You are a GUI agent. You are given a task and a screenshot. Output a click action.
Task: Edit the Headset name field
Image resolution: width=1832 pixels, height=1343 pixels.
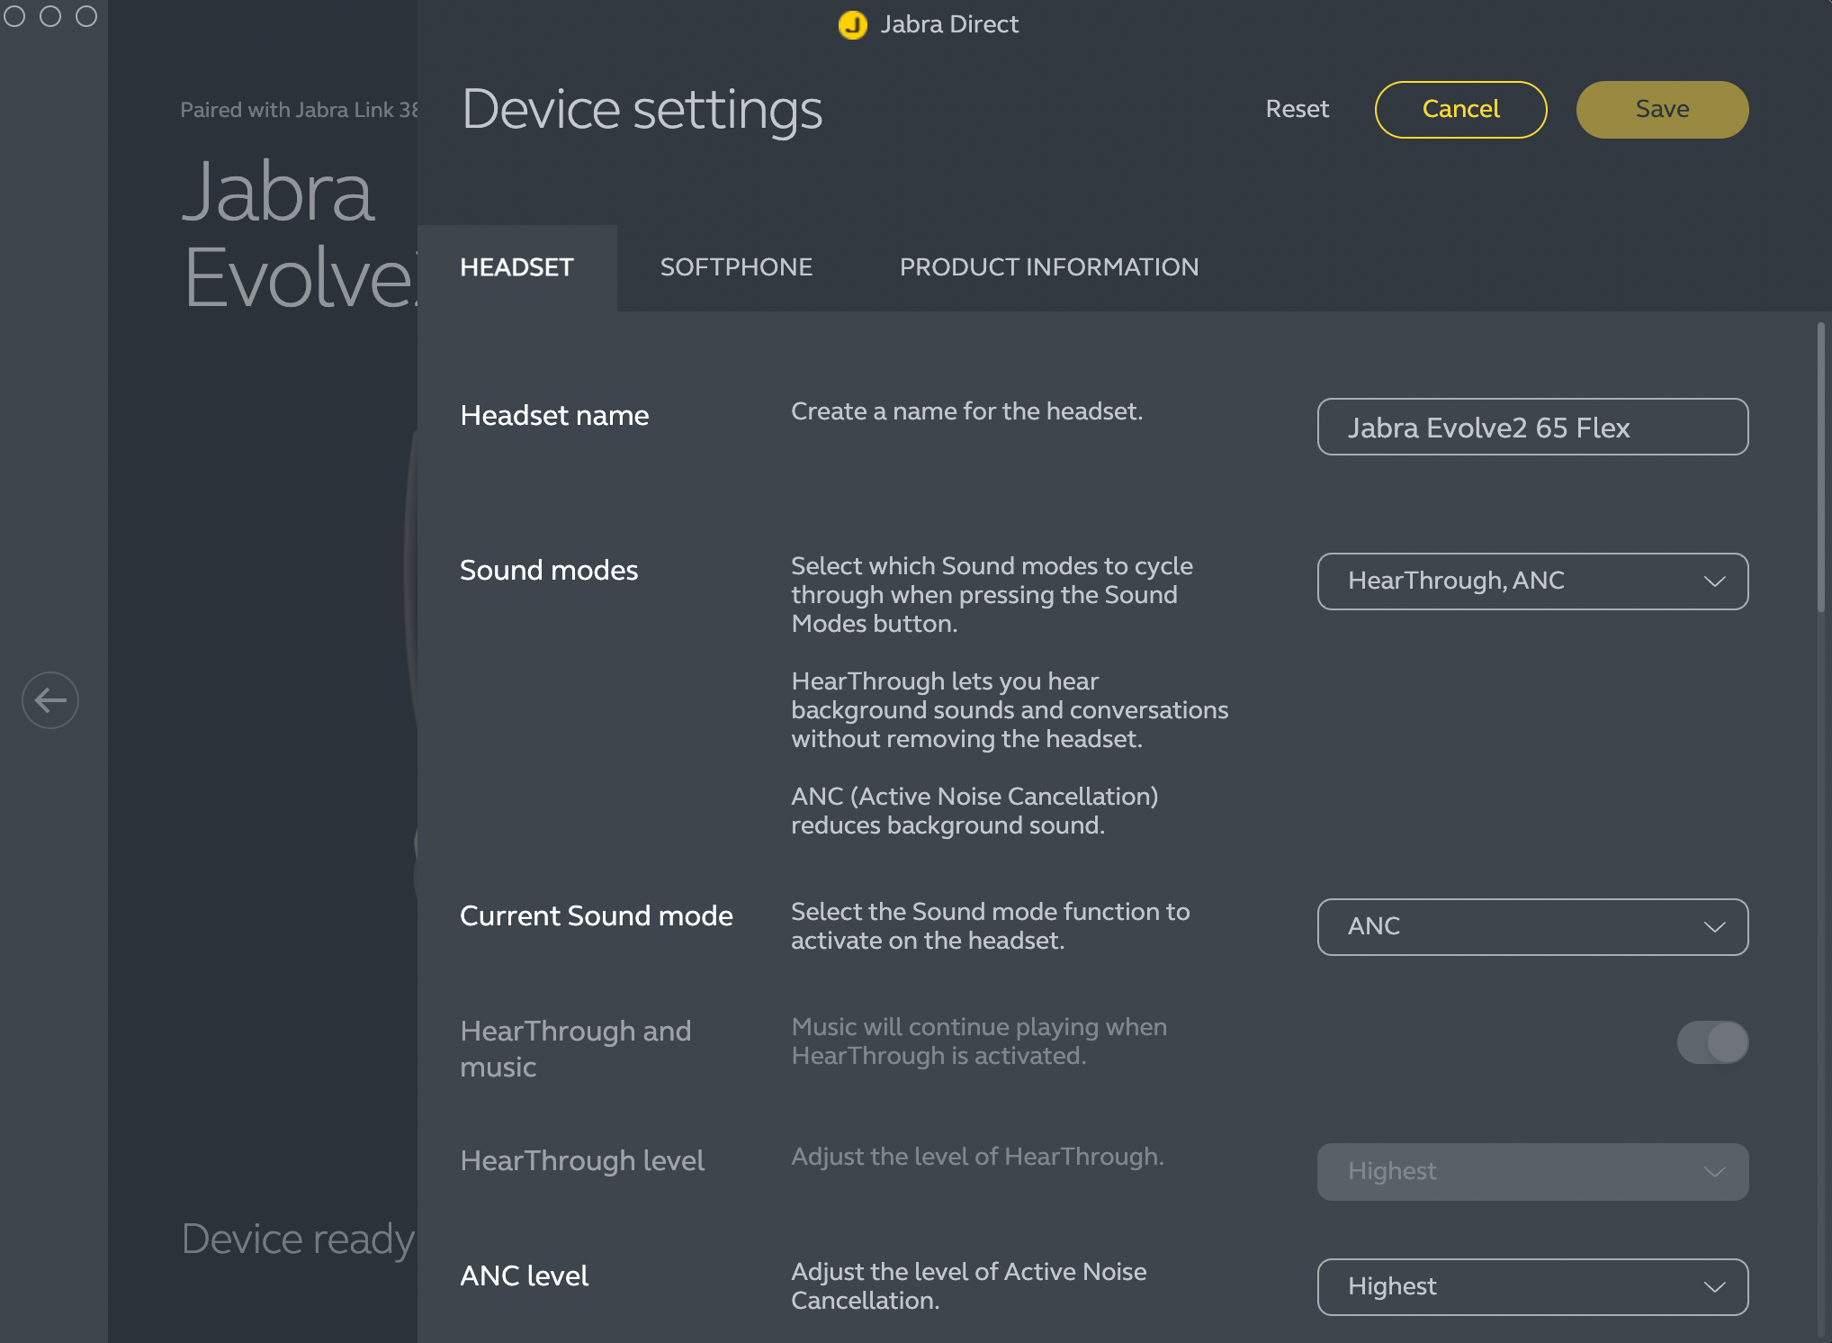pyautogui.click(x=1532, y=427)
